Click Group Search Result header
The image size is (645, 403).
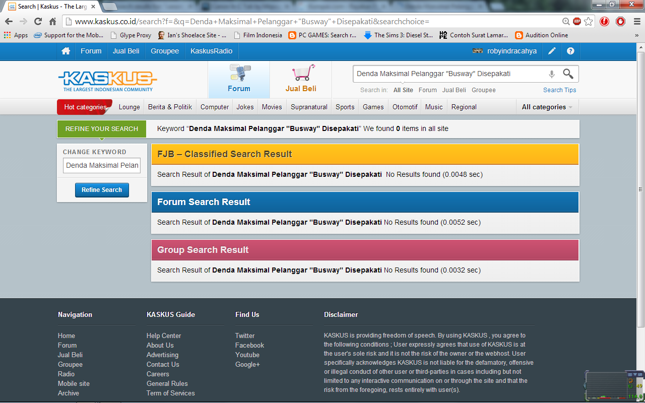(365, 250)
